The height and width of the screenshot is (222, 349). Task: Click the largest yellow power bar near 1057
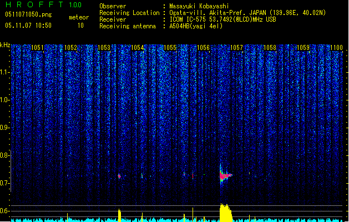(x=226, y=213)
